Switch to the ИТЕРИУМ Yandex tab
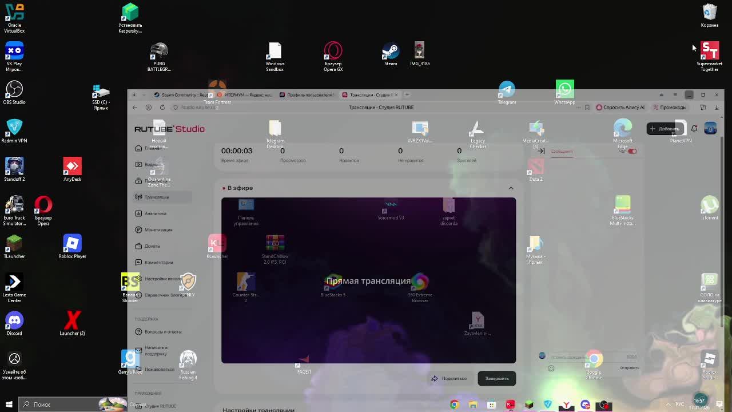 click(x=246, y=95)
